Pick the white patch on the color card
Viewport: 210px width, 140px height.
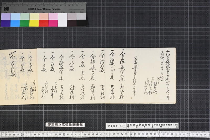click(62, 20)
